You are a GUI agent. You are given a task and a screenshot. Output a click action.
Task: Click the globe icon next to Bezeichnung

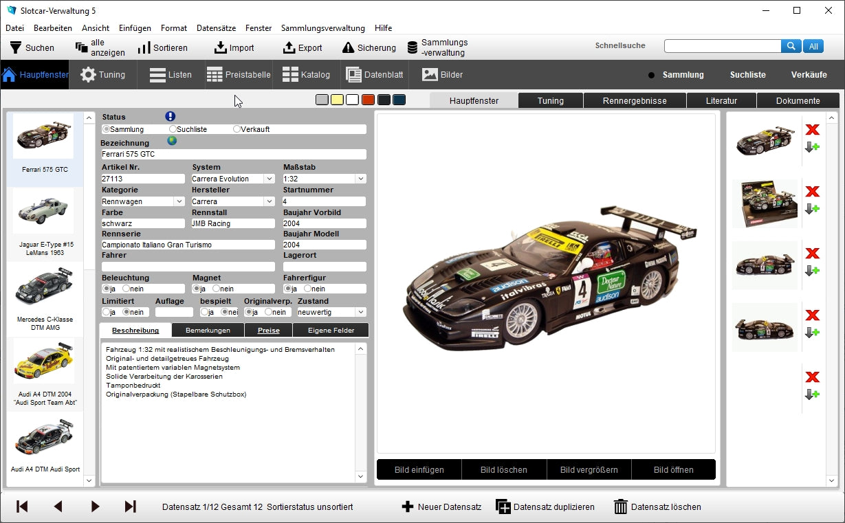point(172,140)
